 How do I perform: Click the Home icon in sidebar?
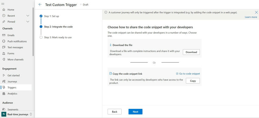[x=4, y=10]
